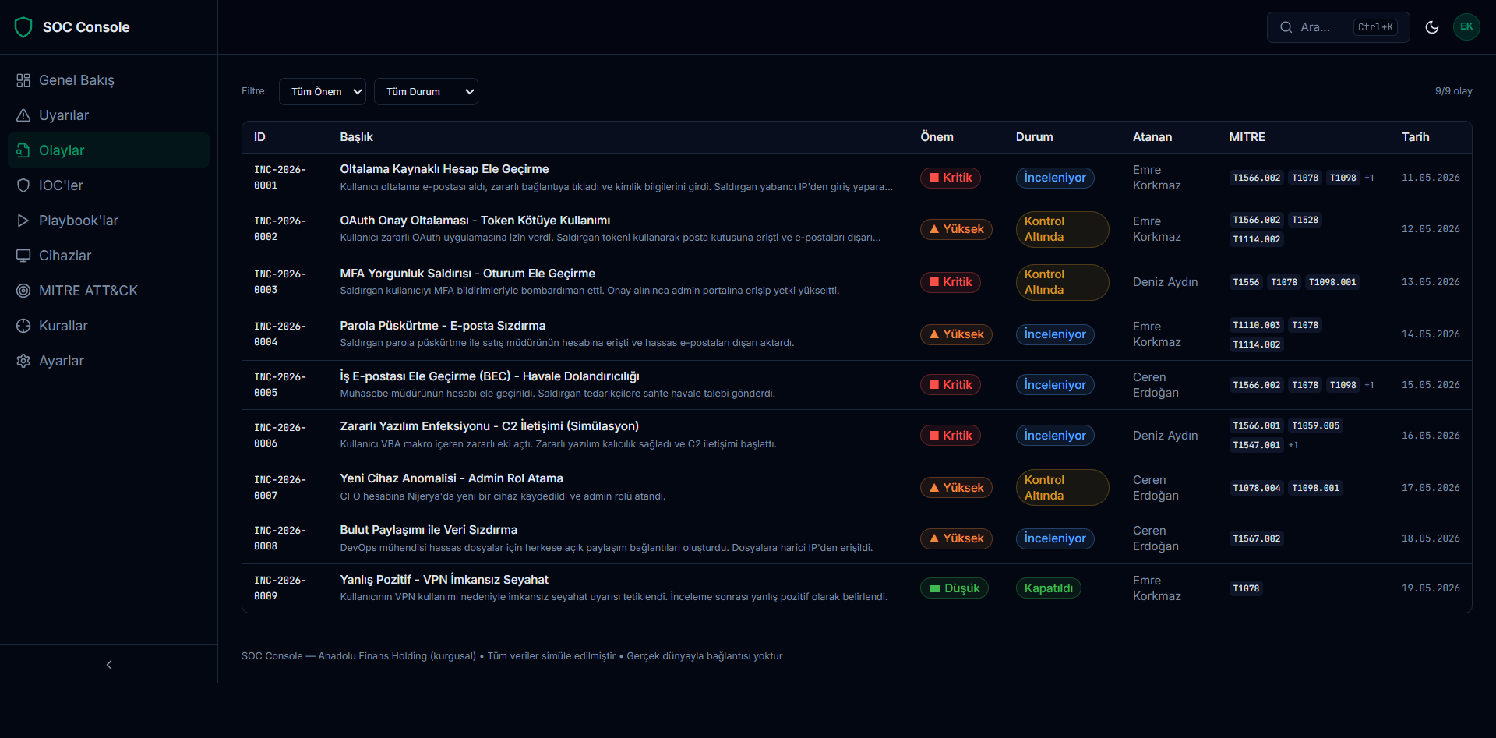Open the Uyarılar section
This screenshot has height=738, width=1496.
(108, 115)
